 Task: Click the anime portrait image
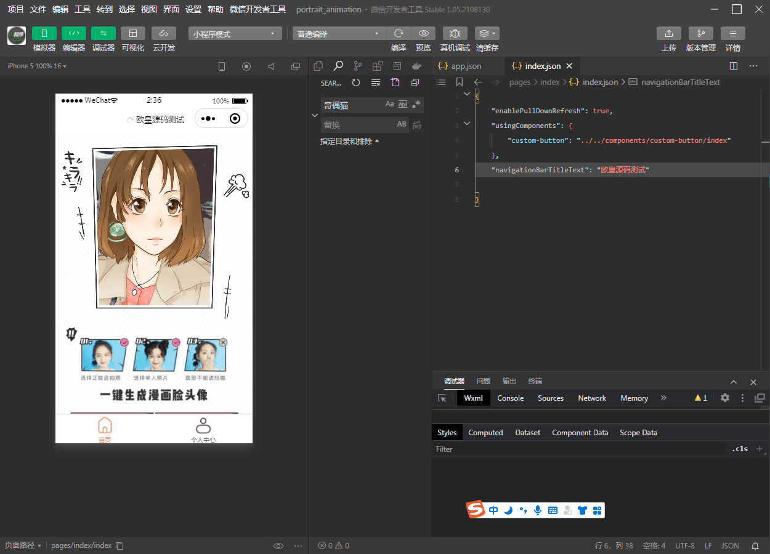click(155, 227)
